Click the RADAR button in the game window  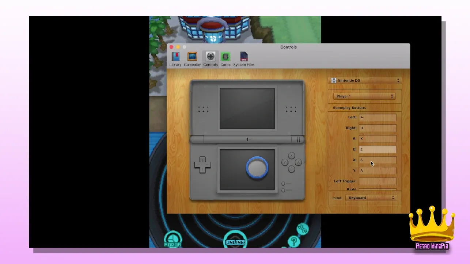(173, 240)
